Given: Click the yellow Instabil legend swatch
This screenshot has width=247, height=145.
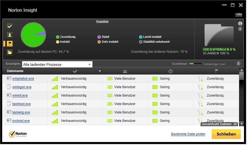Looking at the screenshot, I should click(x=58, y=42).
